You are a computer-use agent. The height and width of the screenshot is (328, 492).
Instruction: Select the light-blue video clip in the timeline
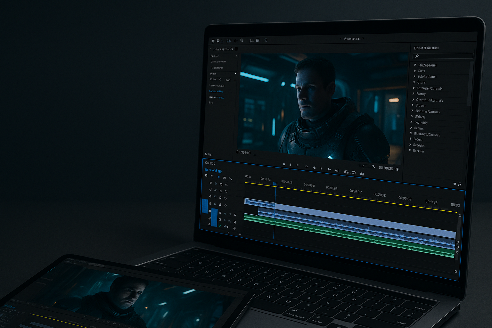(365, 221)
